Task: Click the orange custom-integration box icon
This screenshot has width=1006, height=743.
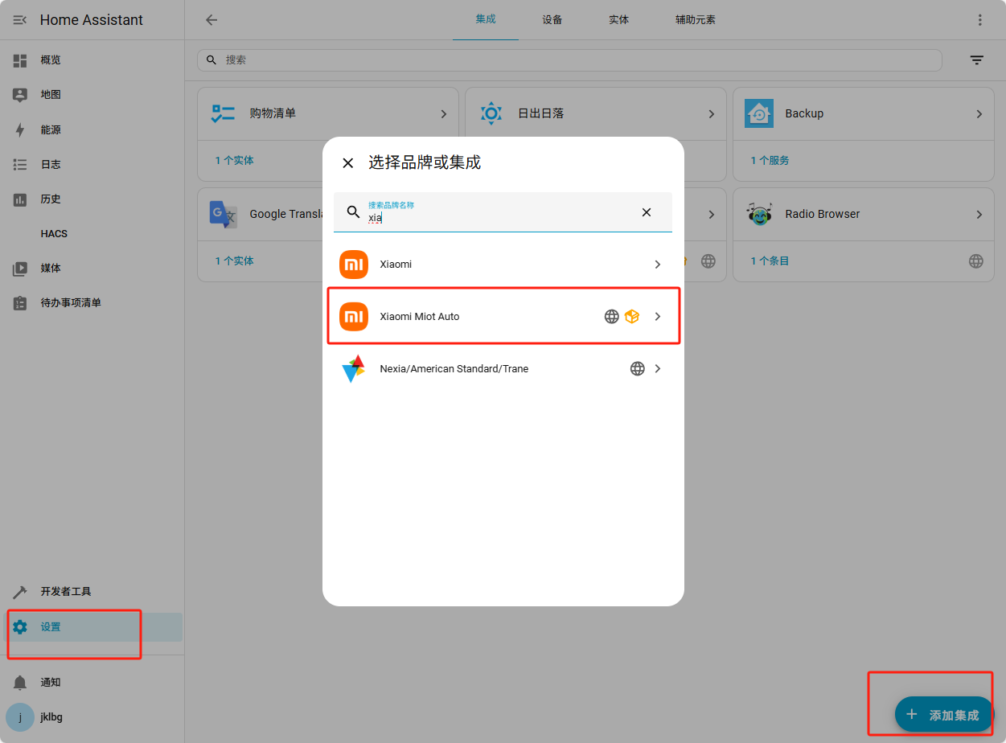Action: tap(632, 317)
